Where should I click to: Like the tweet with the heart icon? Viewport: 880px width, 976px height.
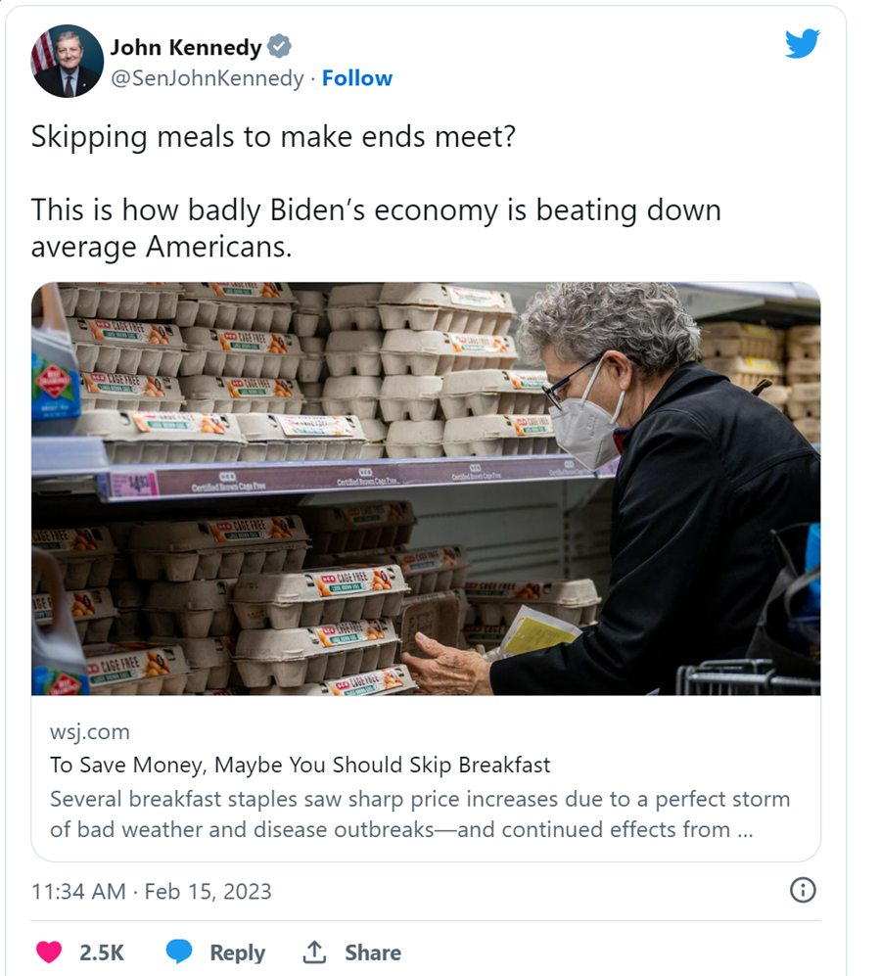pos(49,952)
